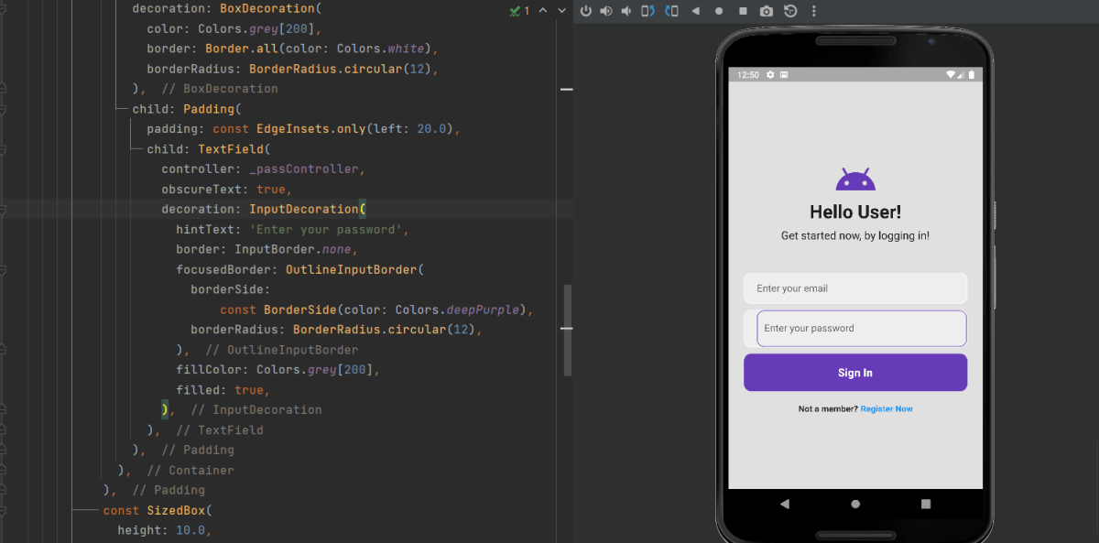This screenshot has height=543, width=1099.
Task: Click the 'Hello User!' heading in the phone app
Action: (855, 212)
